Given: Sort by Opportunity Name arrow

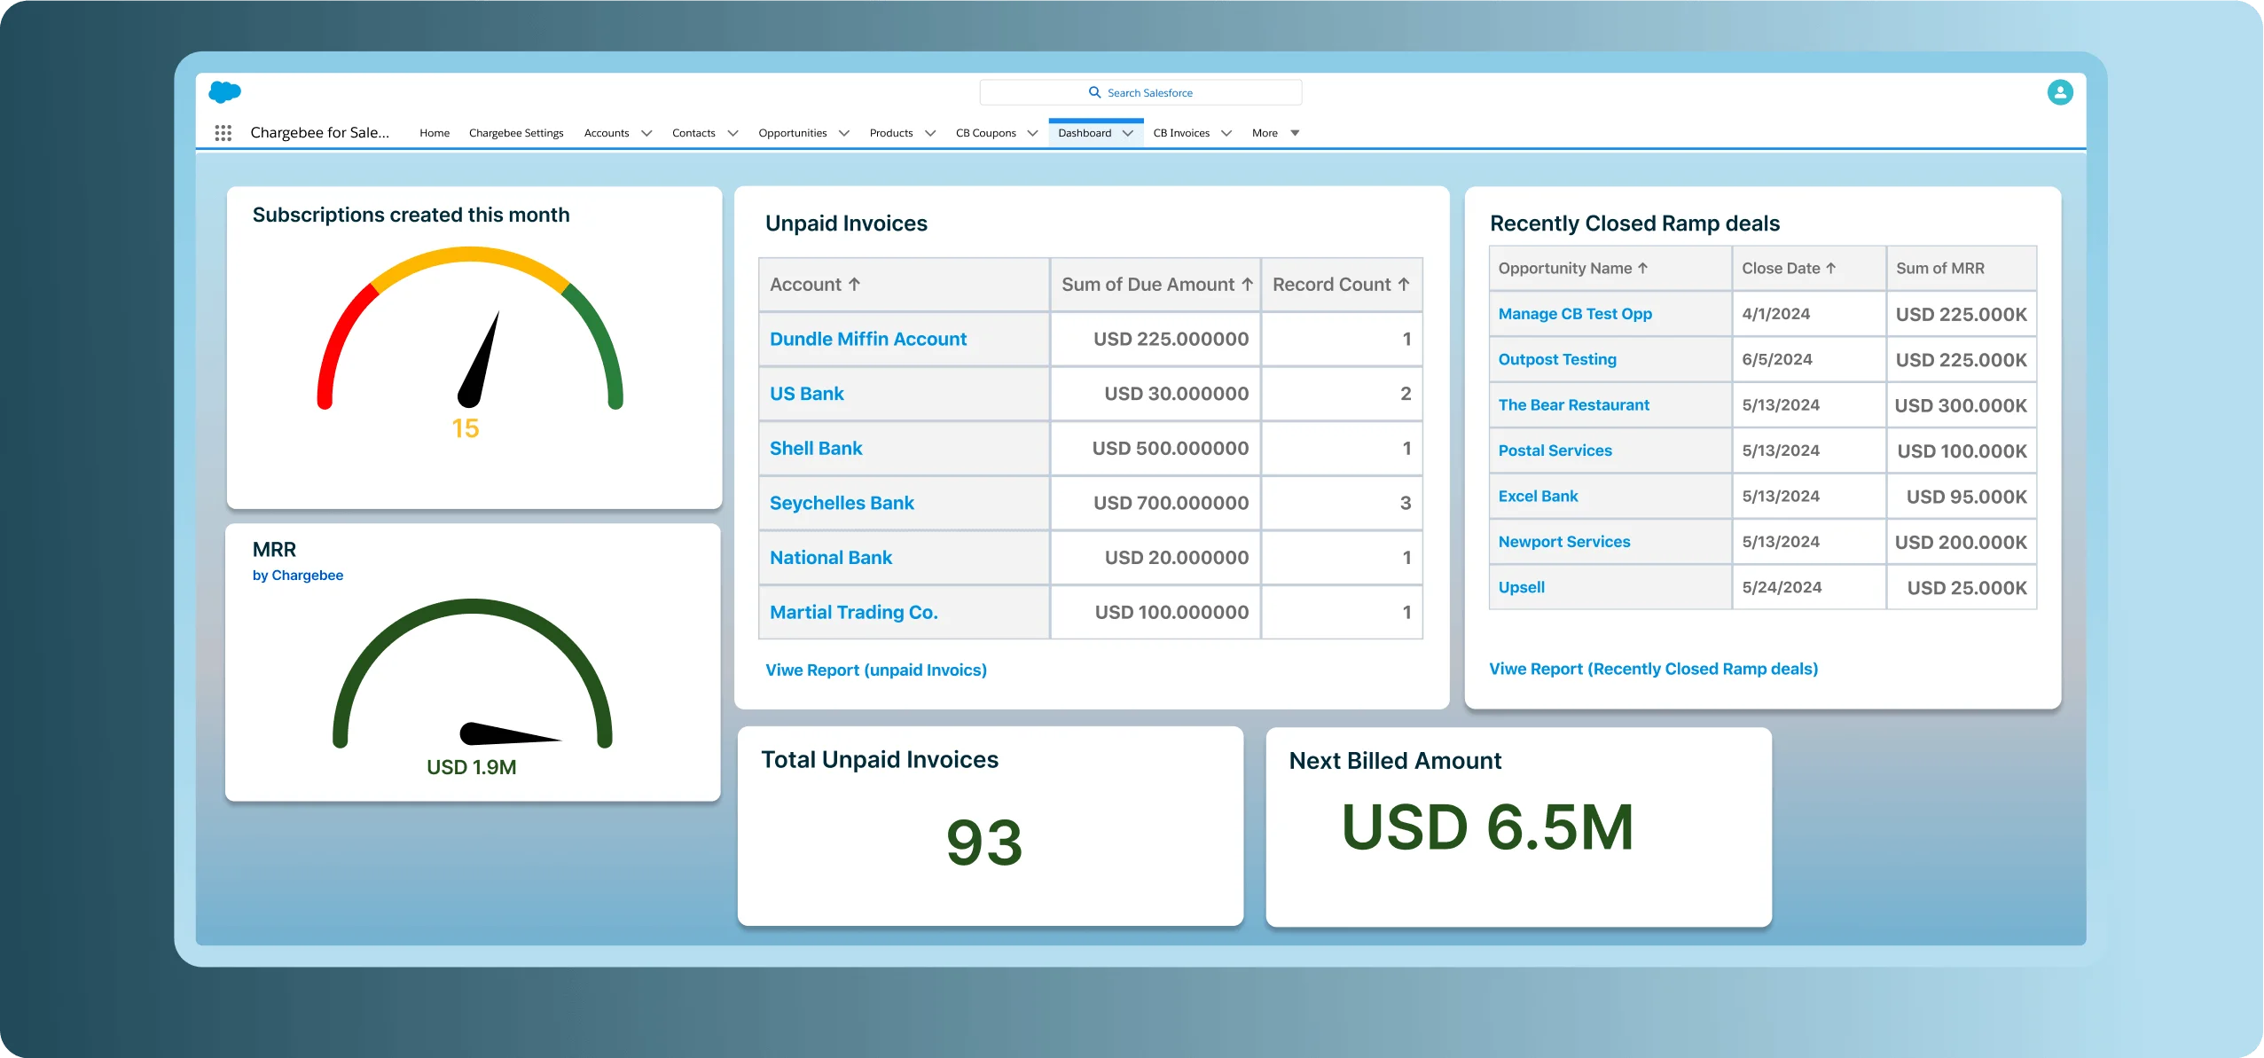Looking at the screenshot, I should point(1642,268).
